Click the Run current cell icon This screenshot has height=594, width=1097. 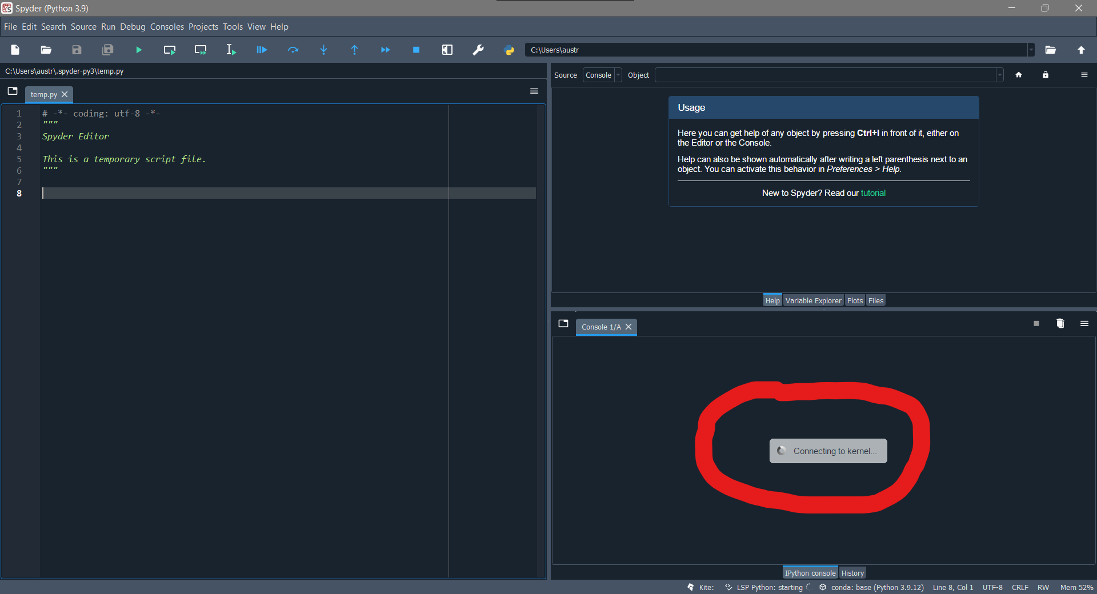(170, 50)
